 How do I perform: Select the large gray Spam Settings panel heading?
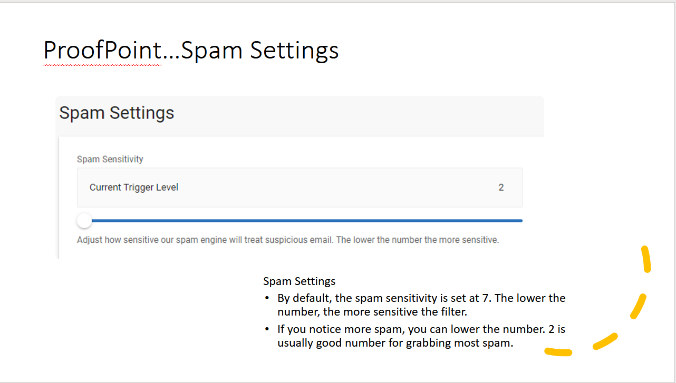click(x=117, y=113)
